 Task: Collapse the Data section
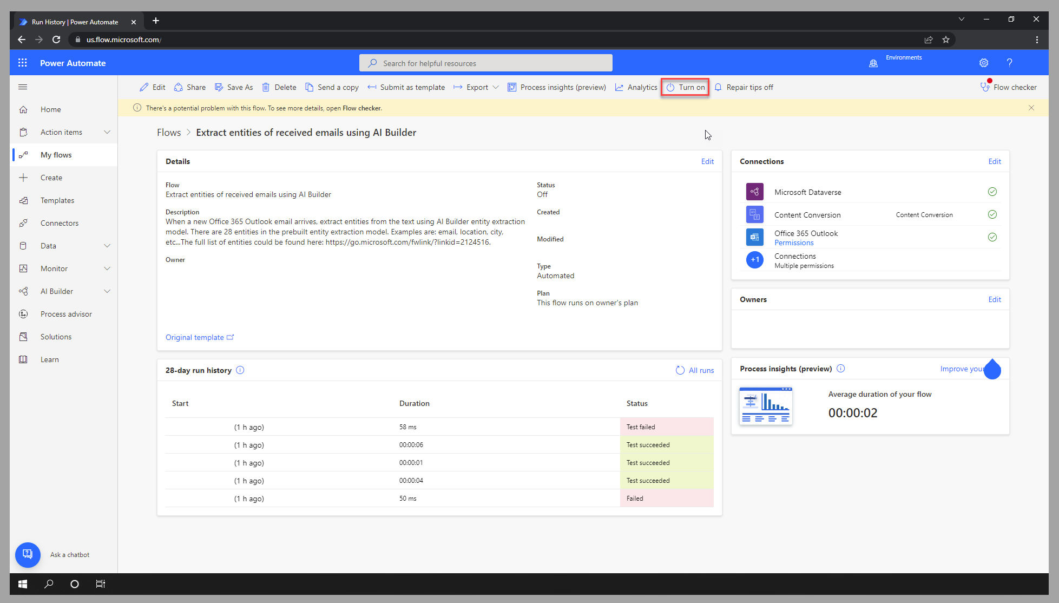107,245
